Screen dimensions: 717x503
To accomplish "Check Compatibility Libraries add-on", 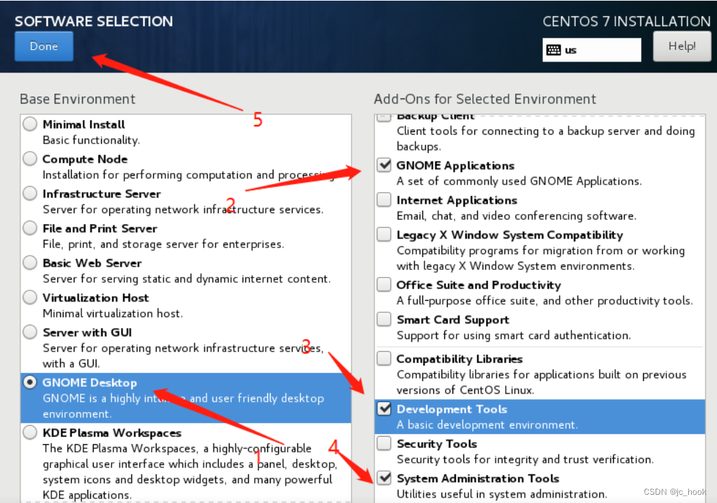I will click(x=384, y=359).
